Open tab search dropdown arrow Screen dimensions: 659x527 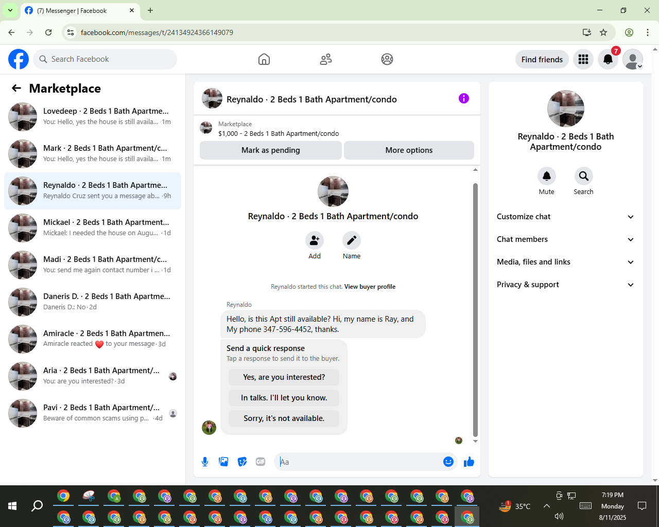point(10,10)
